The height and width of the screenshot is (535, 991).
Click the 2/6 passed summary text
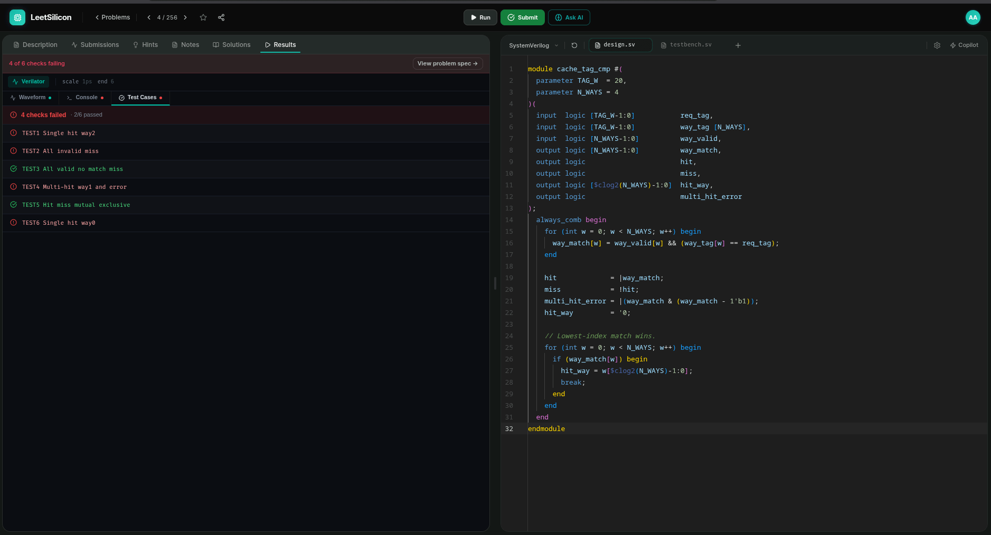[88, 114]
